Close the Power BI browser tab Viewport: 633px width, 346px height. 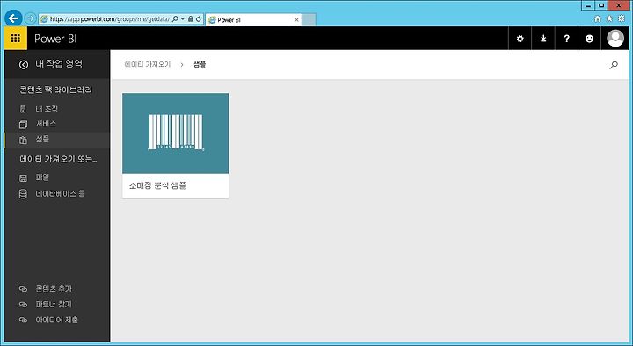point(297,20)
